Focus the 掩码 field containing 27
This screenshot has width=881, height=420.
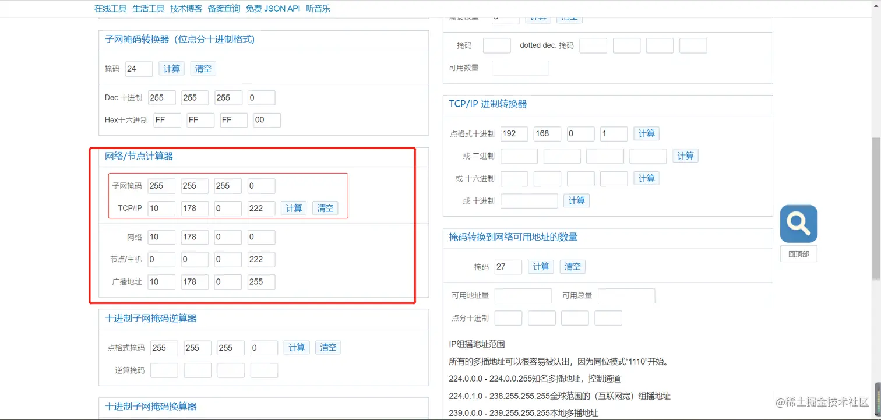[508, 267]
